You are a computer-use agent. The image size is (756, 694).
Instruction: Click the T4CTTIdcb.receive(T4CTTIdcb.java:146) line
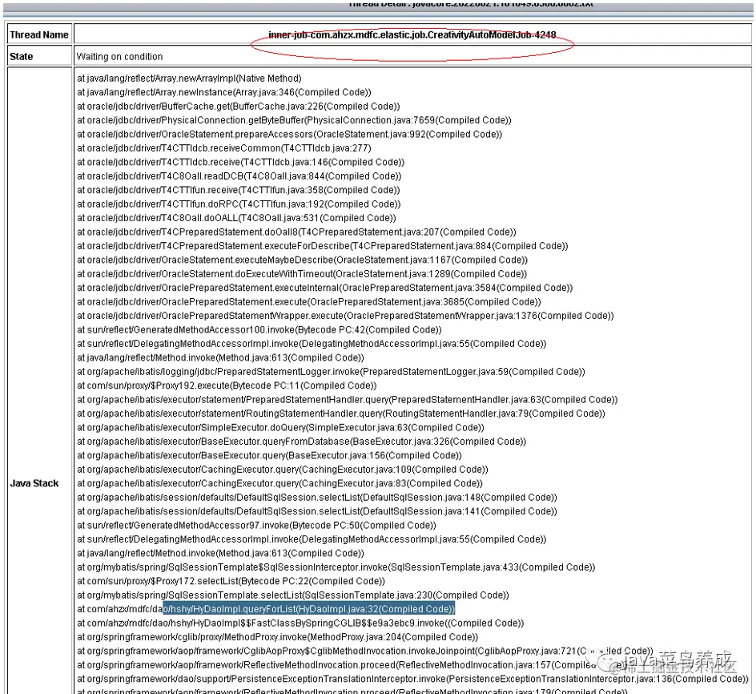tap(241, 162)
